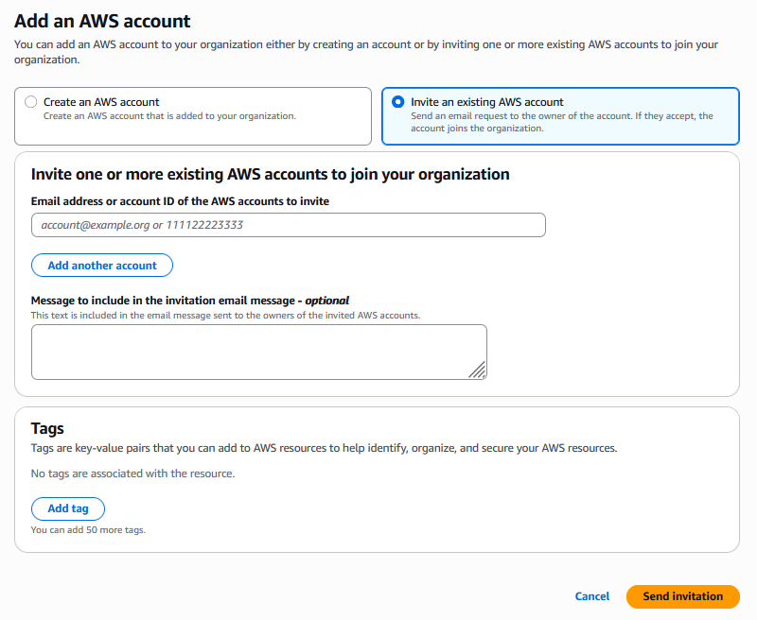Click the 'Tags are key-value pairs' description
This screenshot has width=757, height=620.
pyautogui.click(x=324, y=448)
